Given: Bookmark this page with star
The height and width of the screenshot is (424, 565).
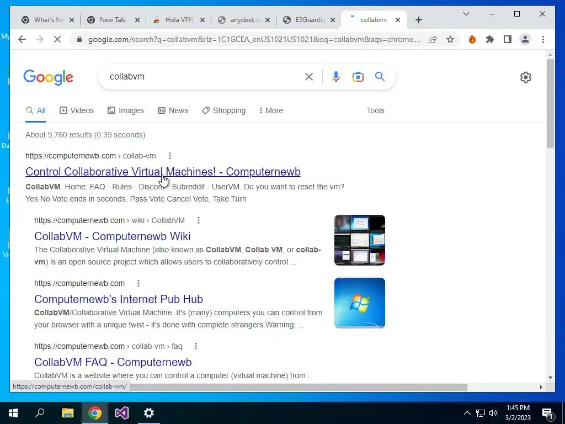Looking at the screenshot, I should point(450,39).
